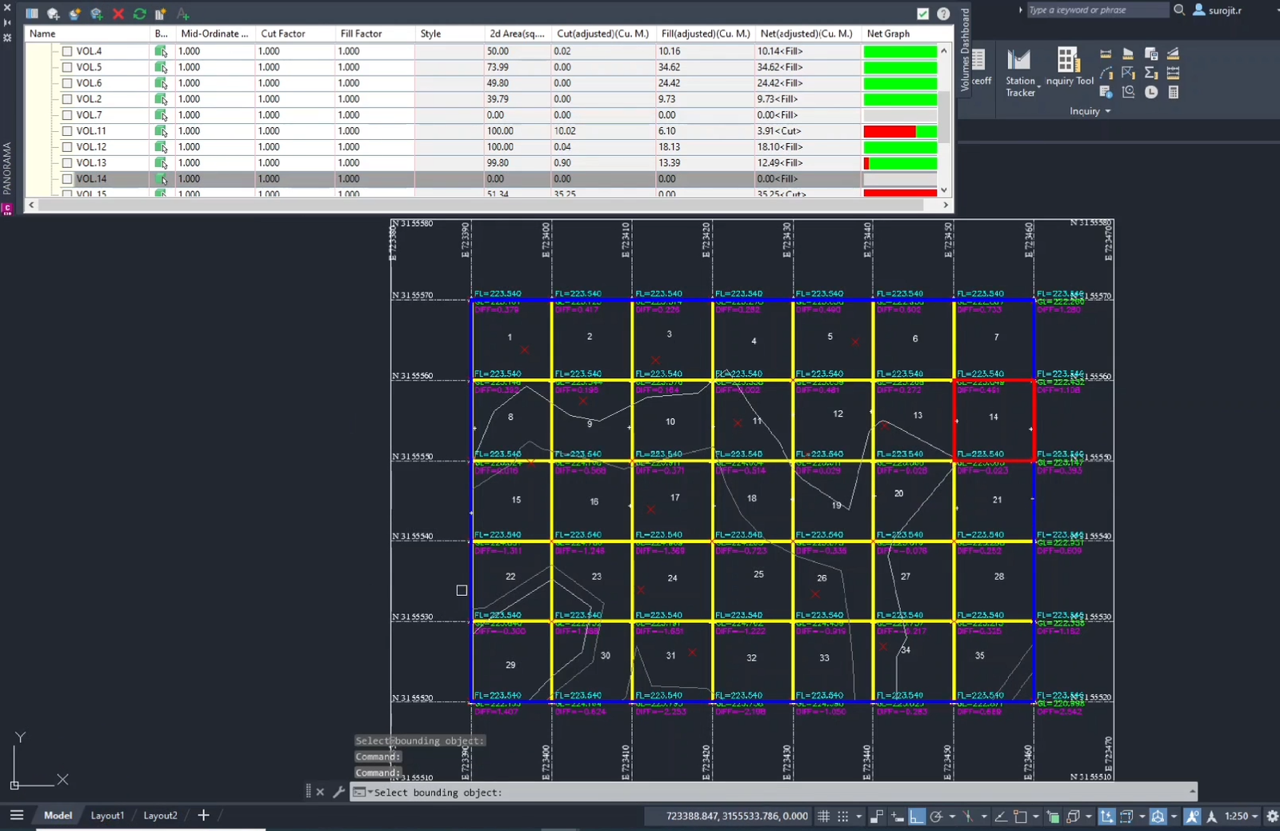The width and height of the screenshot is (1280, 831).
Task: Tick the checkbox for VOL.11
Action: (x=67, y=131)
